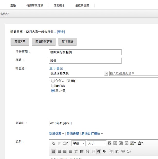Select the 王 小美 radio button

(53, 90)
